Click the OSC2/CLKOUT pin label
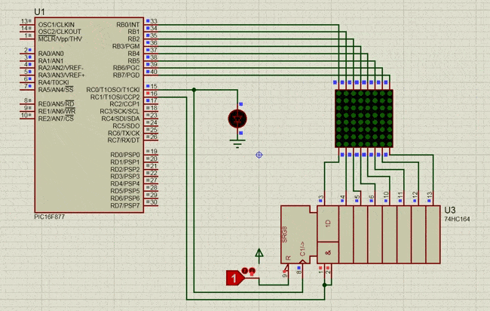 tap(60, 32)
